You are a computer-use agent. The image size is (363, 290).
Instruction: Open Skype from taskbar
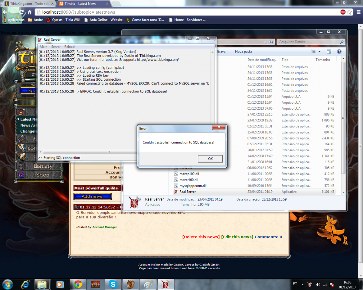[113, 284]
